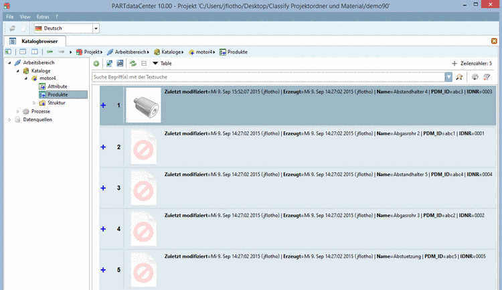Open the breadcrumb root arrow before Projekt
This screenshot has height=290, width=502.
pos(70,52)
